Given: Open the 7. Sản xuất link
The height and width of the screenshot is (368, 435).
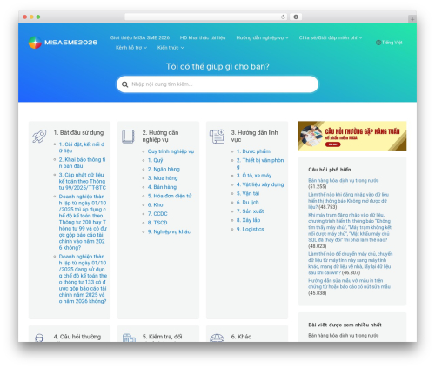Looking at the screenshot, I should 251,211.
